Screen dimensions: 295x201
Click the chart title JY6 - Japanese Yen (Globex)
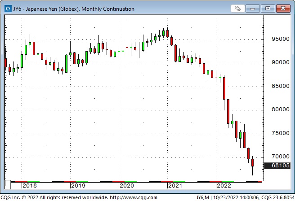click(x=74, y=9)
